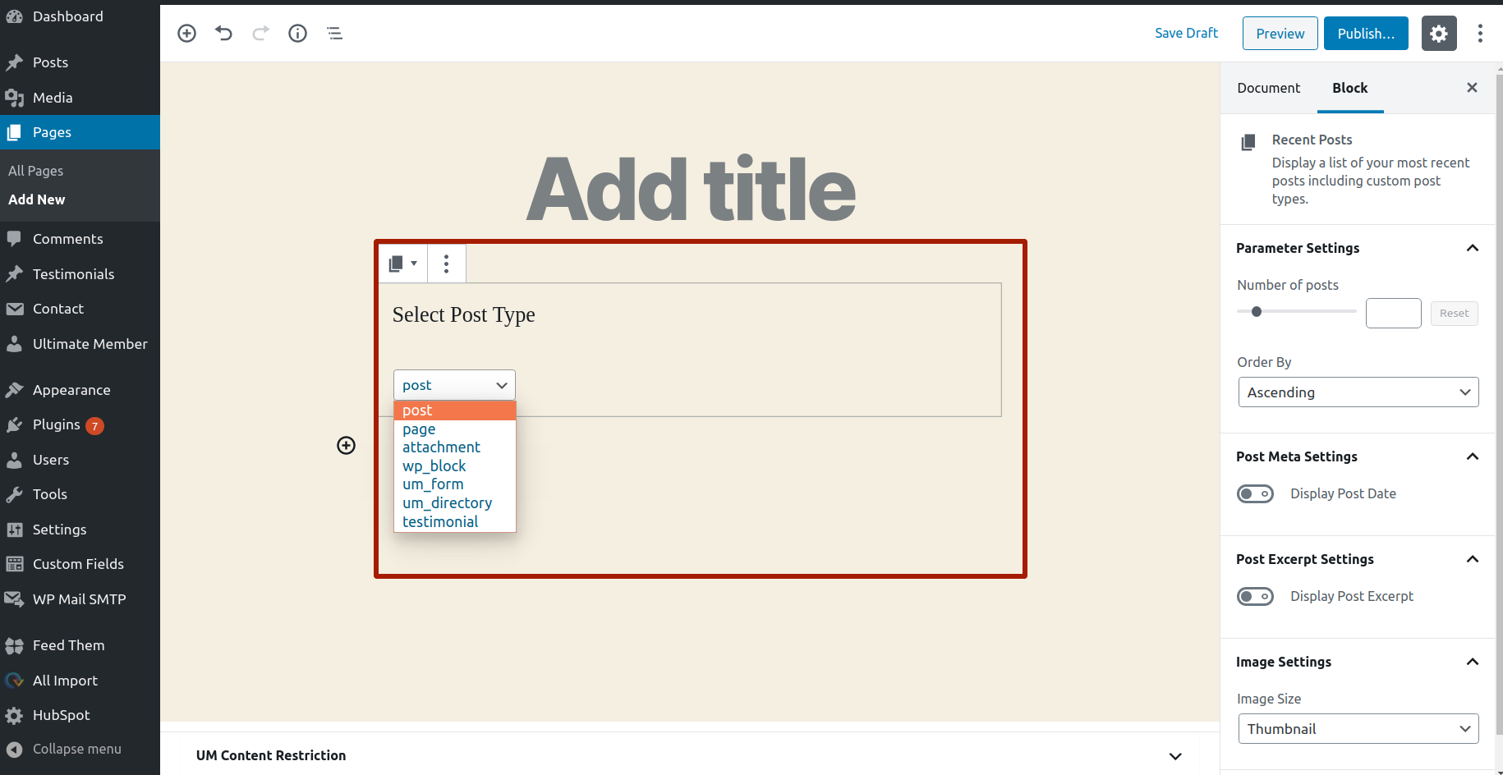The height and width of the screenshot is (775, 1503).
Task: Change block type via Recent Posts icon
Action: coord(402,264)
